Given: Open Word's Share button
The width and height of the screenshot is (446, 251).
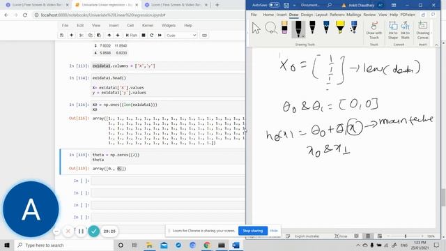Looking at the screenshot, I should 423,15.
